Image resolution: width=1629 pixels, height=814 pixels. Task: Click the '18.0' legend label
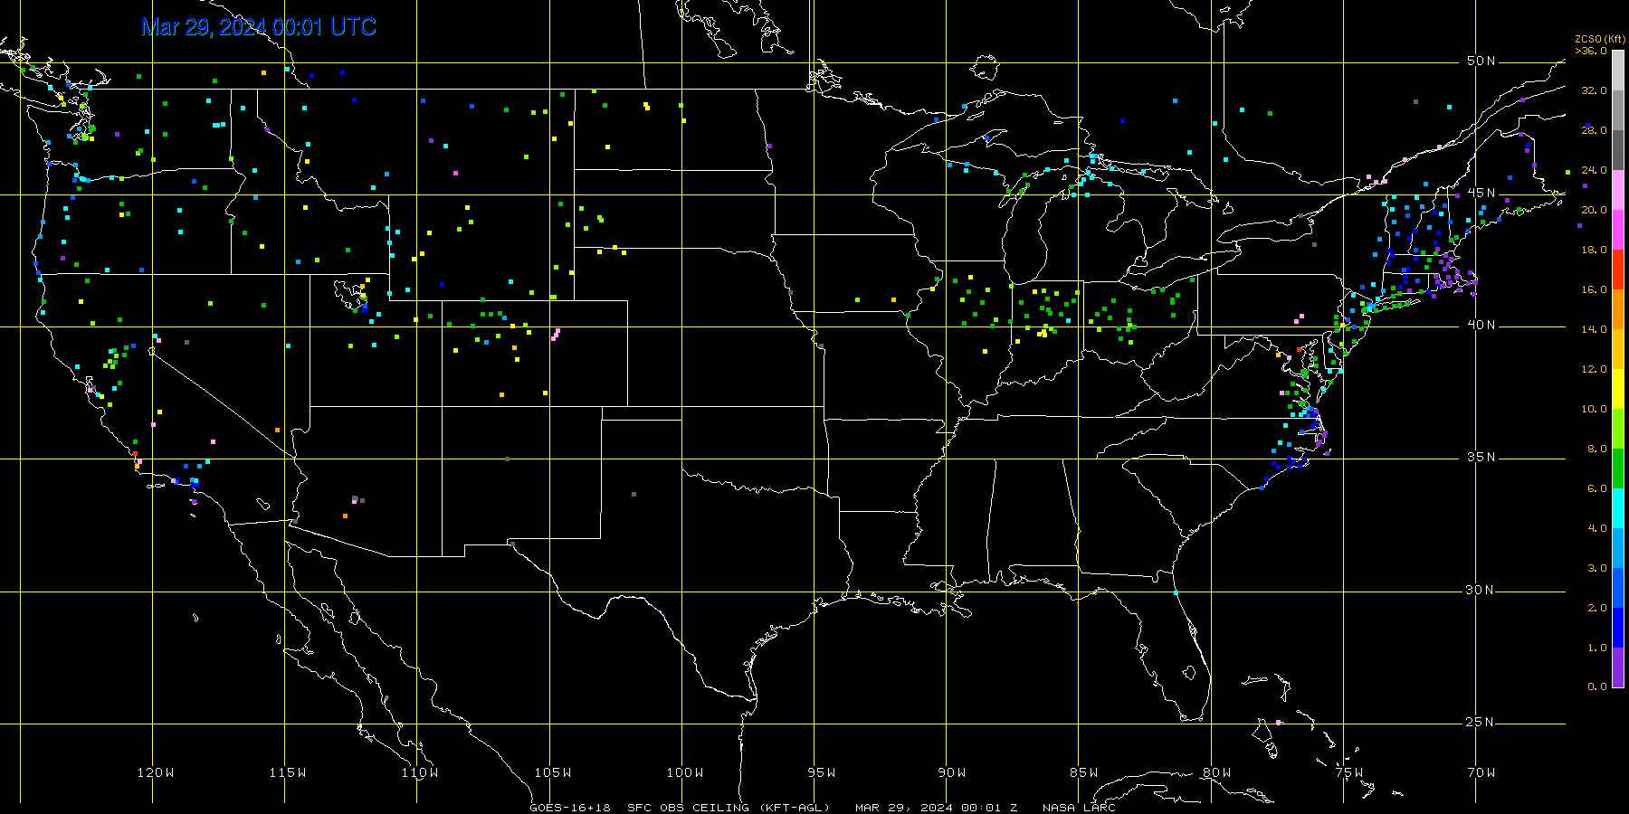[1594, 250]
